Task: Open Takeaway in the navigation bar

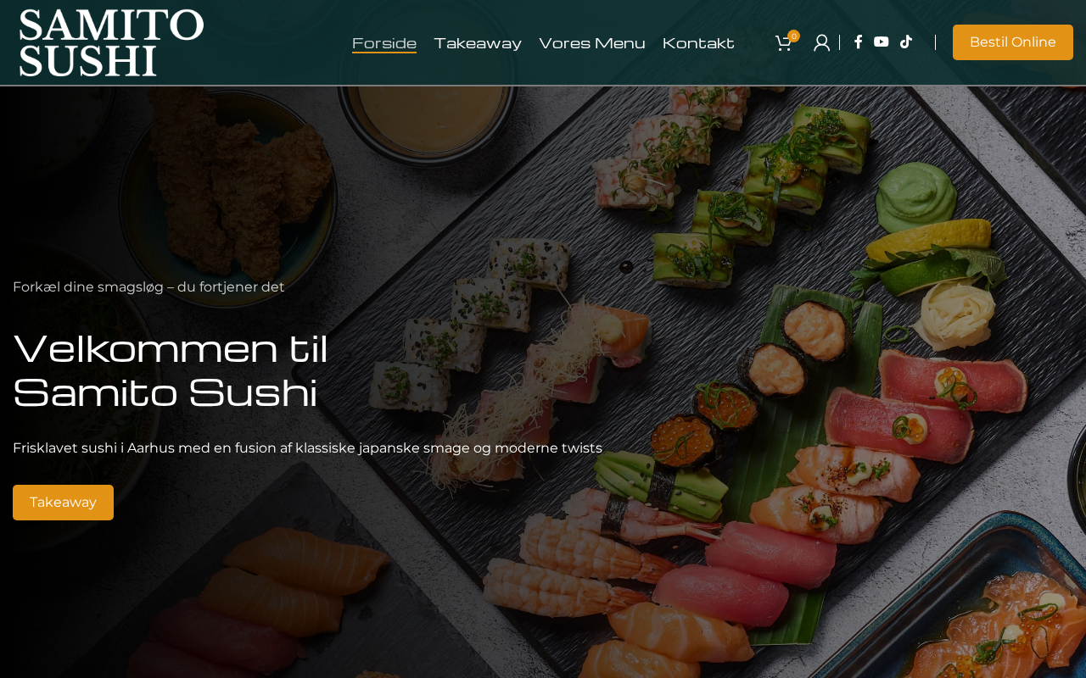Action: pos(478,43)
